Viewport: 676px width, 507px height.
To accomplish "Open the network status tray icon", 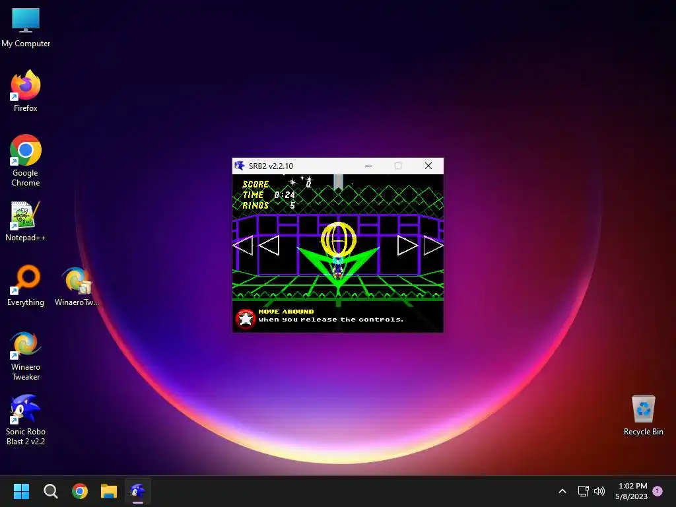I will [584, 491].
